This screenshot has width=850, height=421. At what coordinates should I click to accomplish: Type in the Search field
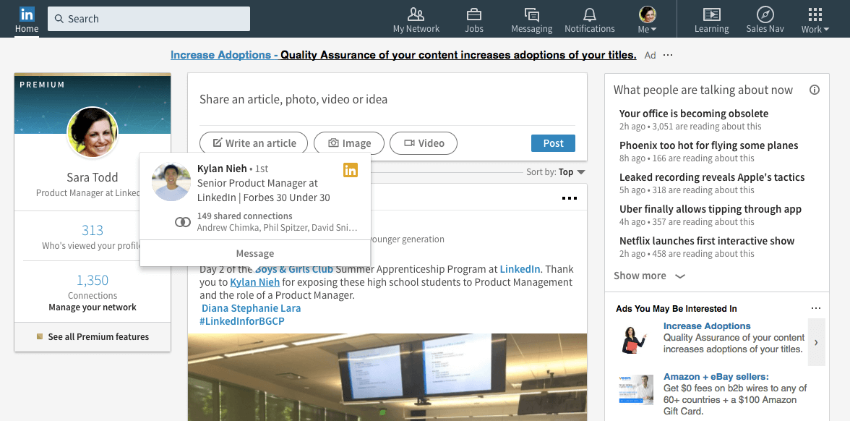tap(149, 19)
